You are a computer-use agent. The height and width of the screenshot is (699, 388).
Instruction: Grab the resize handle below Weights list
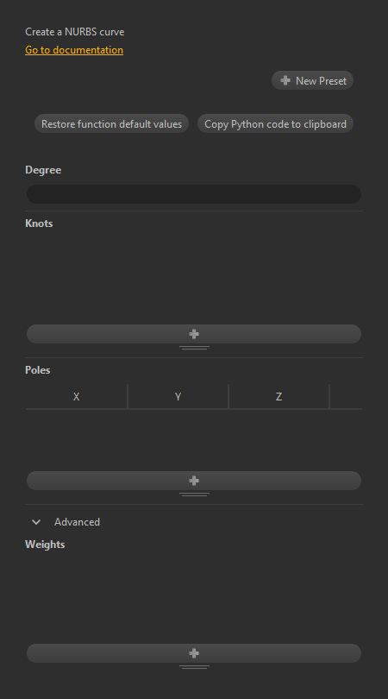194,667
